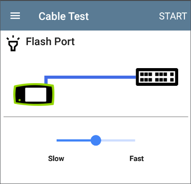The height and width of the screenshot is (184, 191).
Task: Click the network switch icon
Action: point(157,77)
